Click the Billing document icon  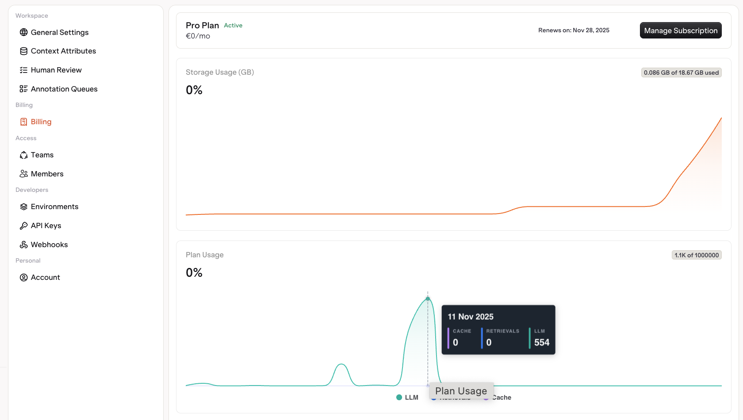[23, 122]
